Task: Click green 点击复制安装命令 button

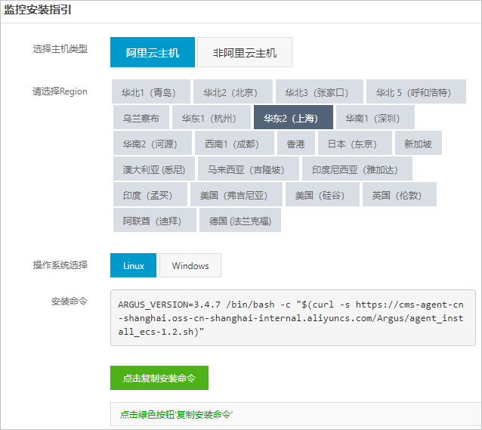Action: [x=159, y=378]
